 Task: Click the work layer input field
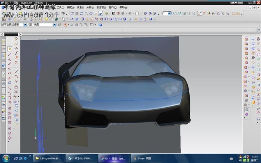click(x=165, y=13)
